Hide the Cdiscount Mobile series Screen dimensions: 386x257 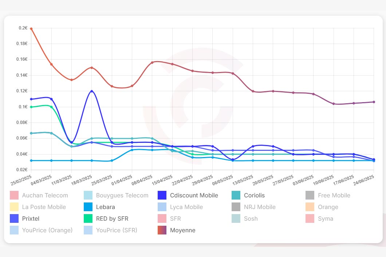point(194,195)
